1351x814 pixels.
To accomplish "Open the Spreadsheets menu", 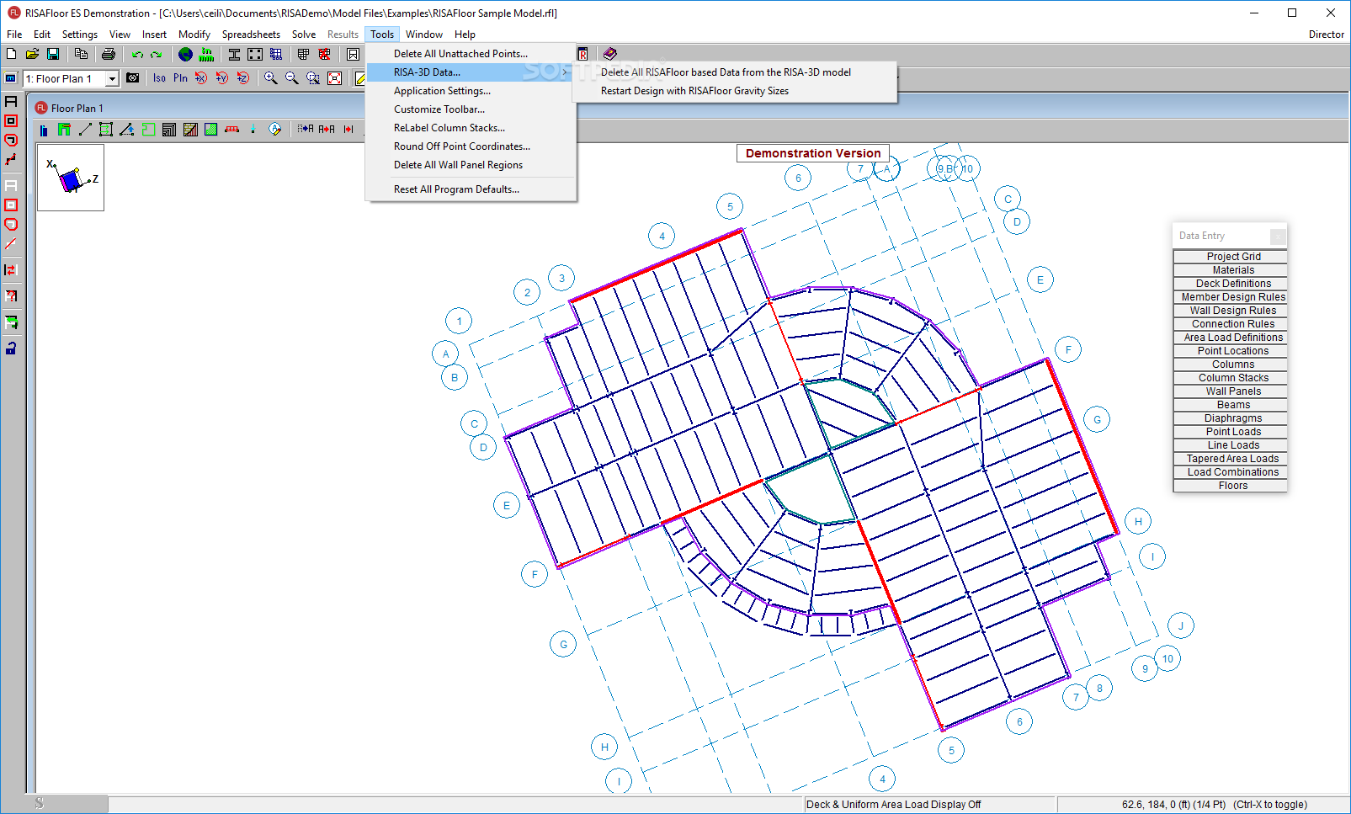I will coord(251,35).
